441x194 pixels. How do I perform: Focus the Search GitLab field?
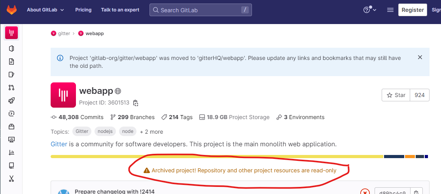click(201, 10)
